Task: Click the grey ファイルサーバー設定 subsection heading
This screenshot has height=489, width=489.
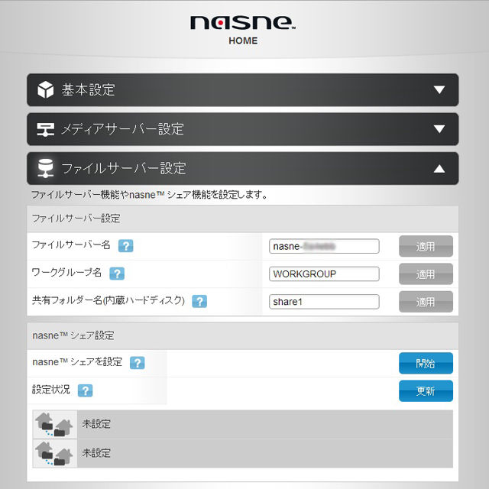Action: (76, 219)
